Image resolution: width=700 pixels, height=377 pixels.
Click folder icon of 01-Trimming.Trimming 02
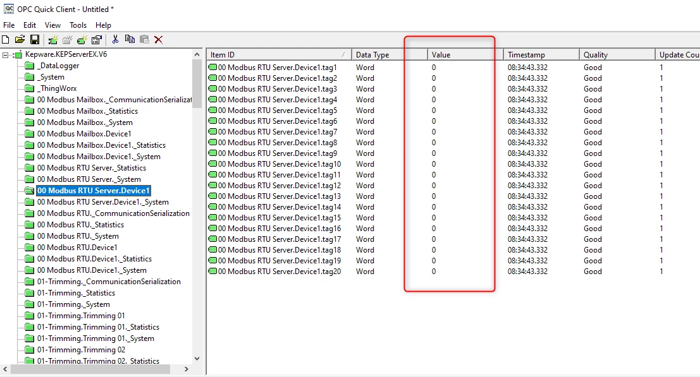point(30,350)
